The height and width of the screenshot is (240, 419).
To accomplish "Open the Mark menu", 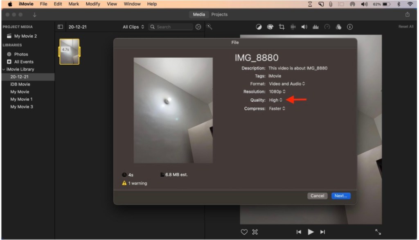I will click(74, 4).
